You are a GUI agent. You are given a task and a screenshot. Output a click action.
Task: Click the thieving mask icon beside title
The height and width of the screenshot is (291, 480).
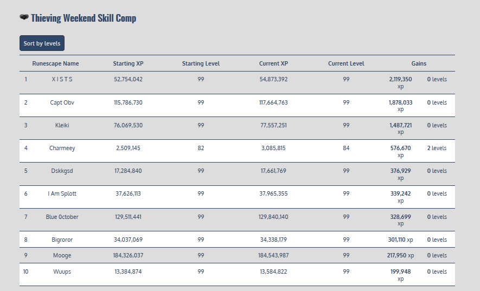pos(24,18)
